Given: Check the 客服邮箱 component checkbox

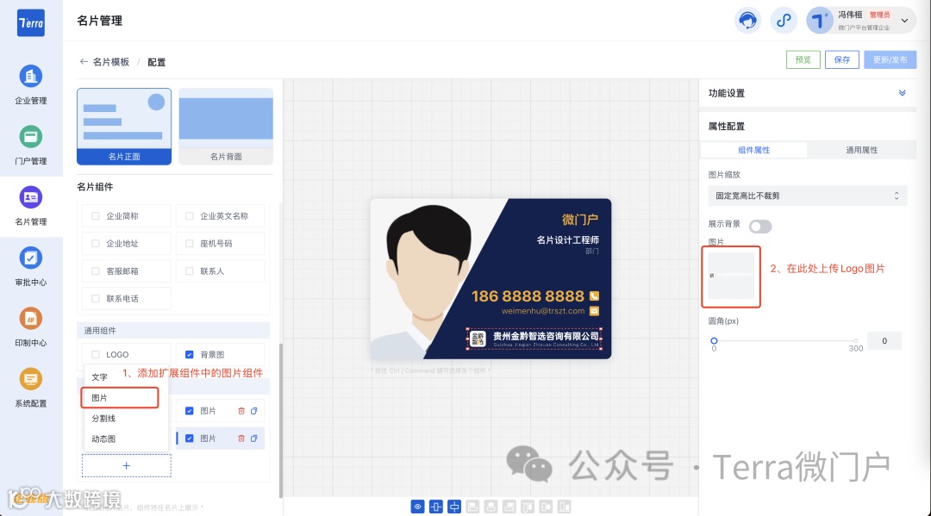Looking at the screenshot, I should (x=96, y=271).
